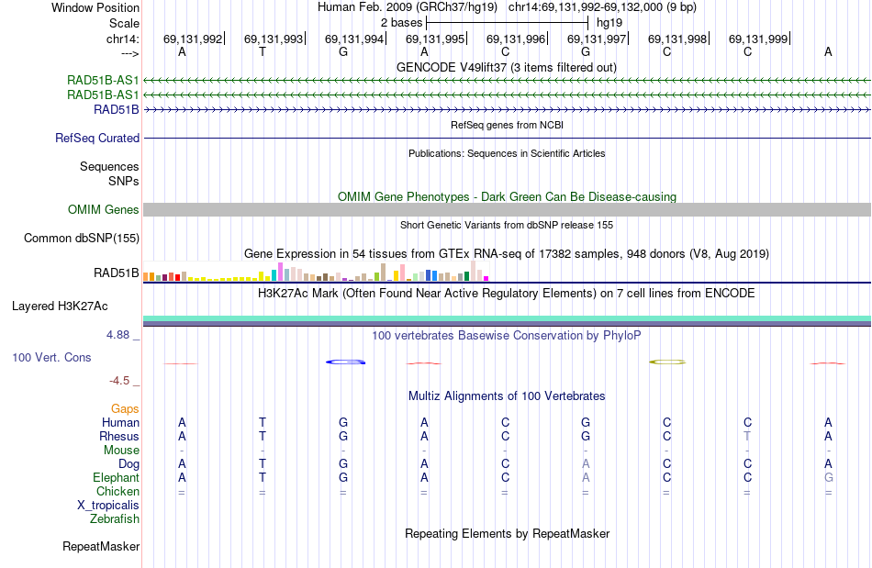Screen dimensions: 872x568
Task: Open the RefSeq Curated track label
Action: coord(97,138)
